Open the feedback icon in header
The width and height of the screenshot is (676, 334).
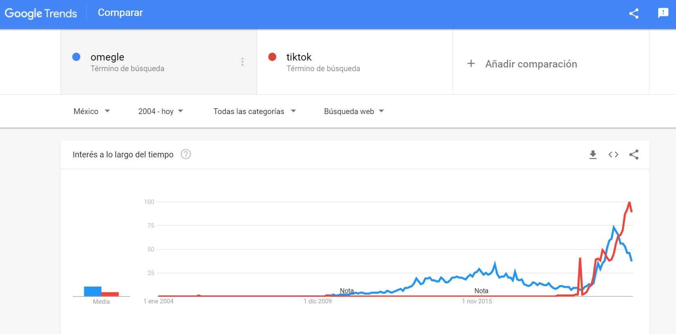[663, 13]
